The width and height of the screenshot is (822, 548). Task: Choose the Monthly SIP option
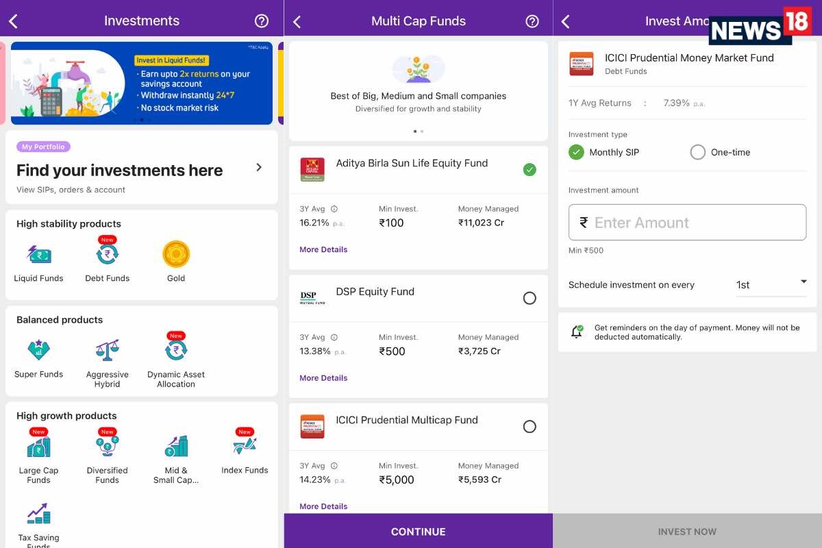(576, 152)
